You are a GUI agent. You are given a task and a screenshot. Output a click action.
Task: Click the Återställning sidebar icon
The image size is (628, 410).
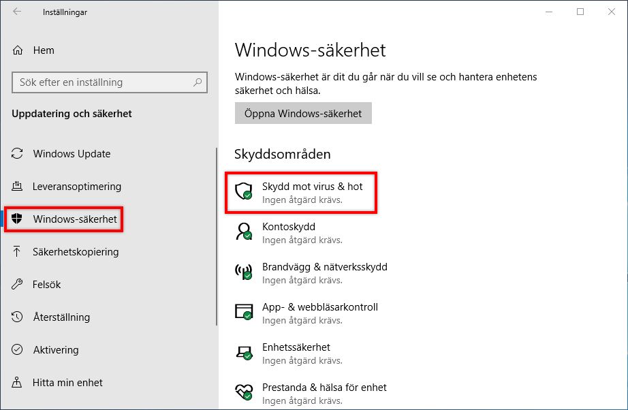click(x=15, y=317)
